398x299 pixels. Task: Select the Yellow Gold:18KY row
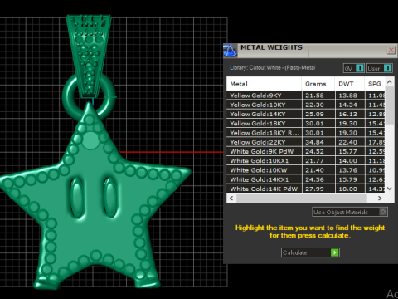point(306,124)
